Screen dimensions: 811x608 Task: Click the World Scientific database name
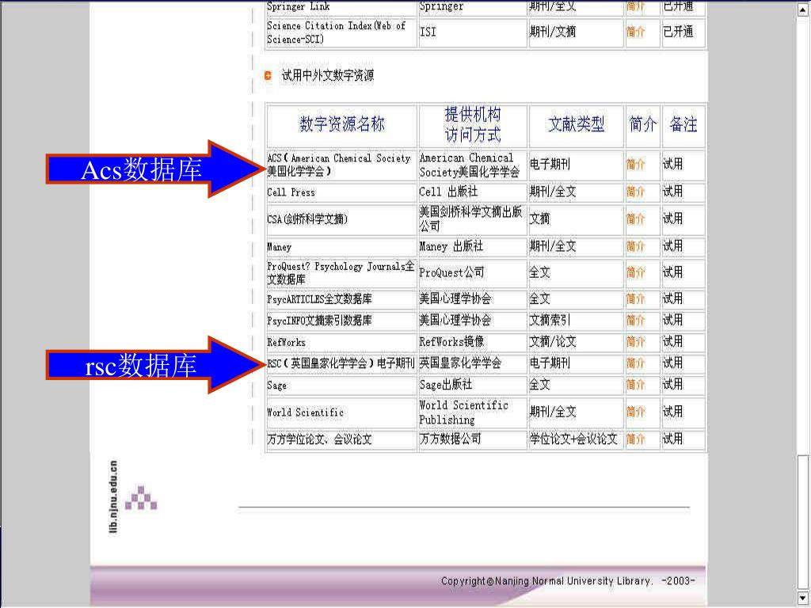click(x=305, y=412)
